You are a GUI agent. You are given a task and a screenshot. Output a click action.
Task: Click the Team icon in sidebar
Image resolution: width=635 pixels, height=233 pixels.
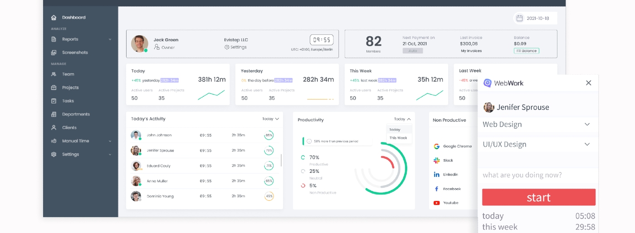click(x=54, y=74)
